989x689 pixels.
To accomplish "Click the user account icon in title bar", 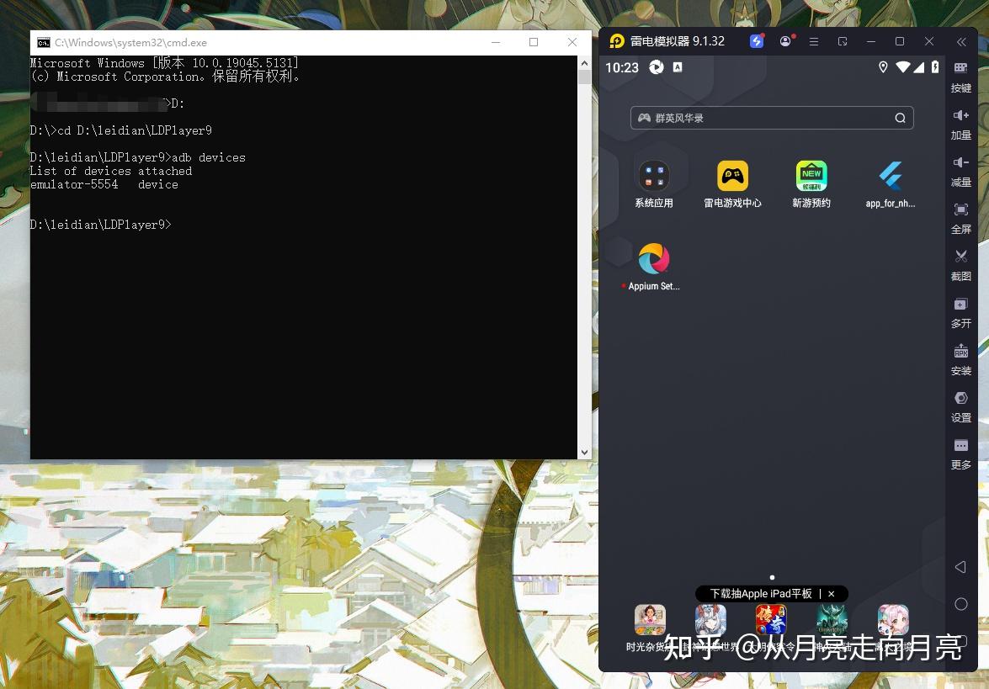I will pos(785,41).
